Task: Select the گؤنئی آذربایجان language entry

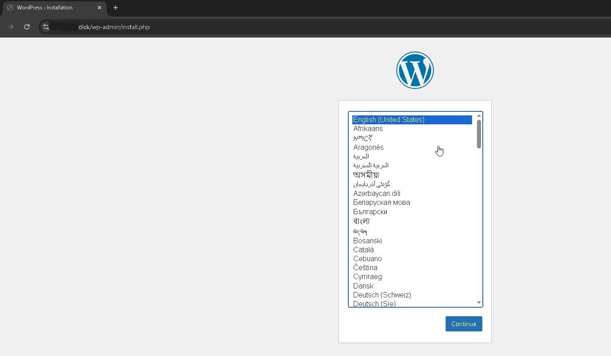Action: (412, 184)
